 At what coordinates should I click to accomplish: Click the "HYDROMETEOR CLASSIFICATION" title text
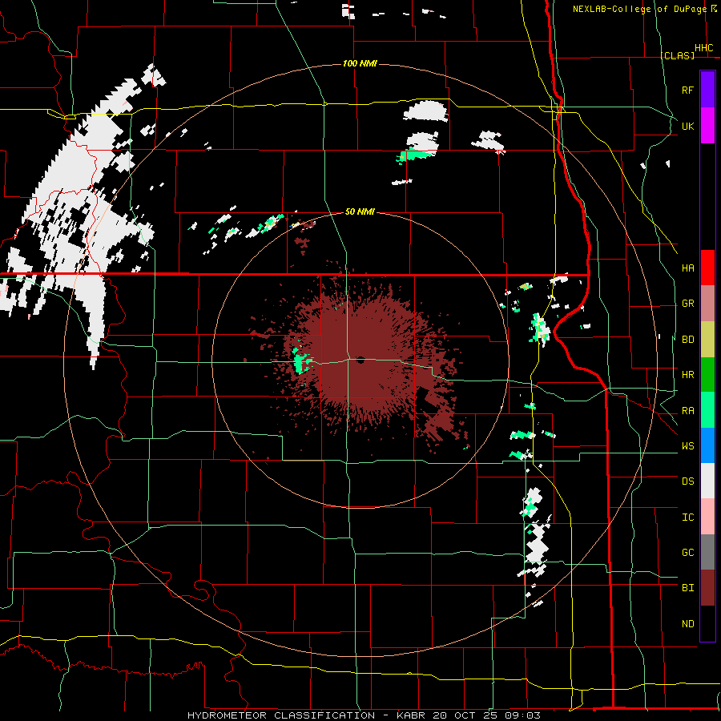281,715
